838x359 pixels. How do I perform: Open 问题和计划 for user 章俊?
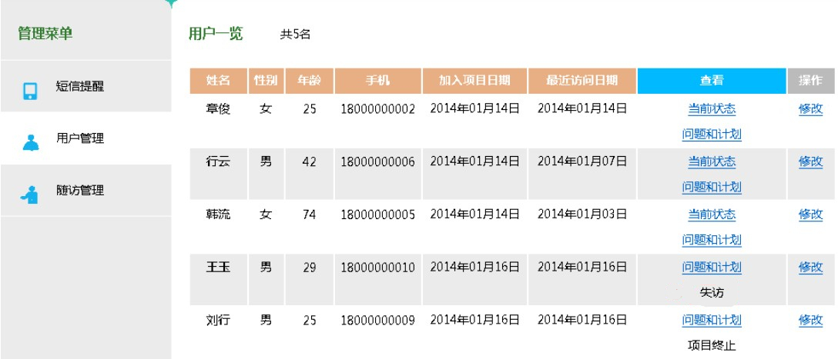coord(712,135)
